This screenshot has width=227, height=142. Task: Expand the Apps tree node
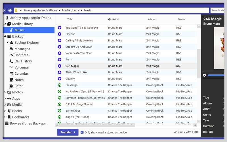point(5,98)
